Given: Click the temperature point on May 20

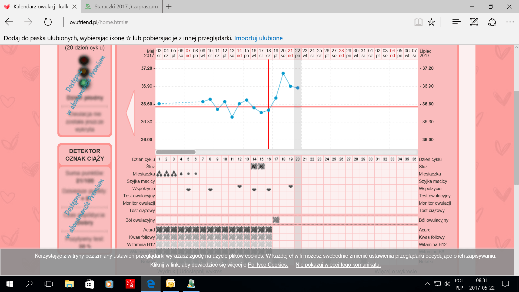Looking at the screenshot, I should pos(283,73).
